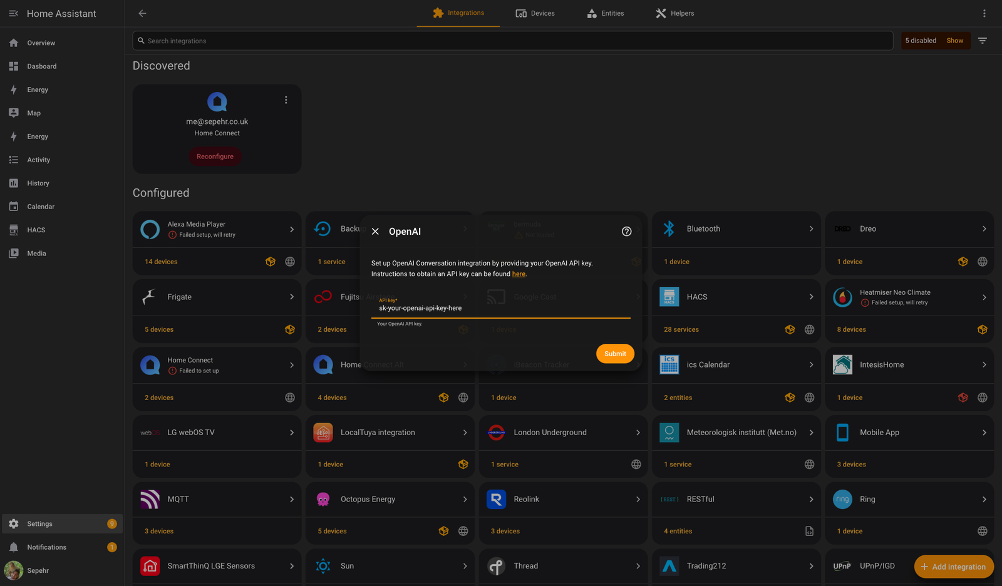The image size is (1002, 586).
Task: Expand the LocalTuya integration
Action: (465, 433)
